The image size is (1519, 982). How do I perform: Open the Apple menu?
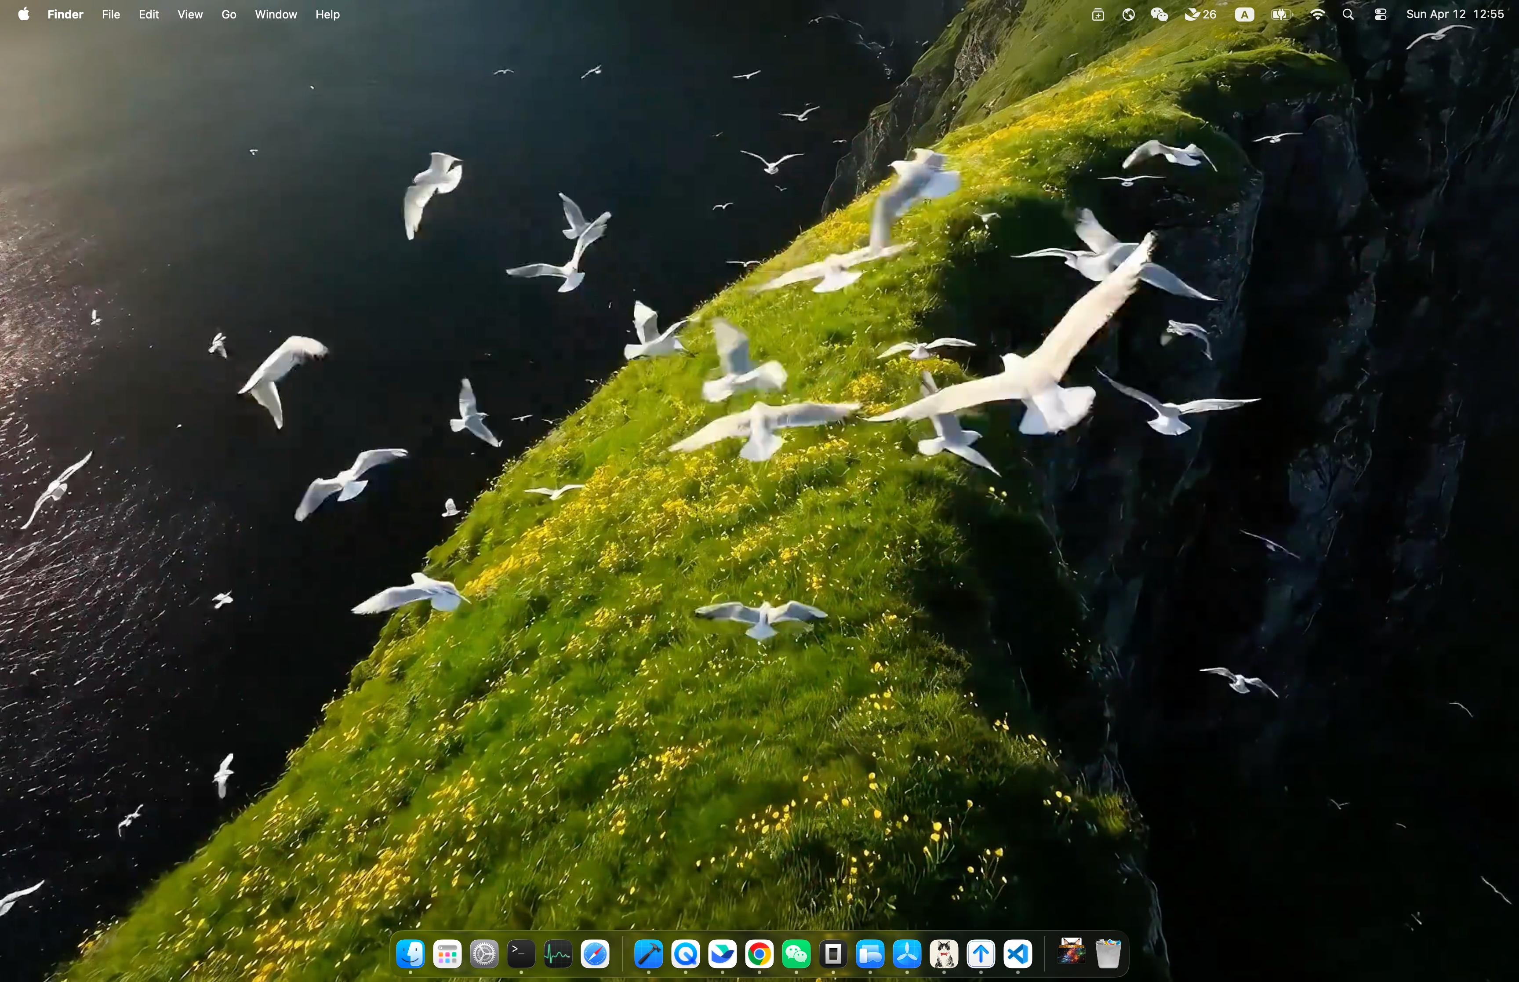point(24,14)
